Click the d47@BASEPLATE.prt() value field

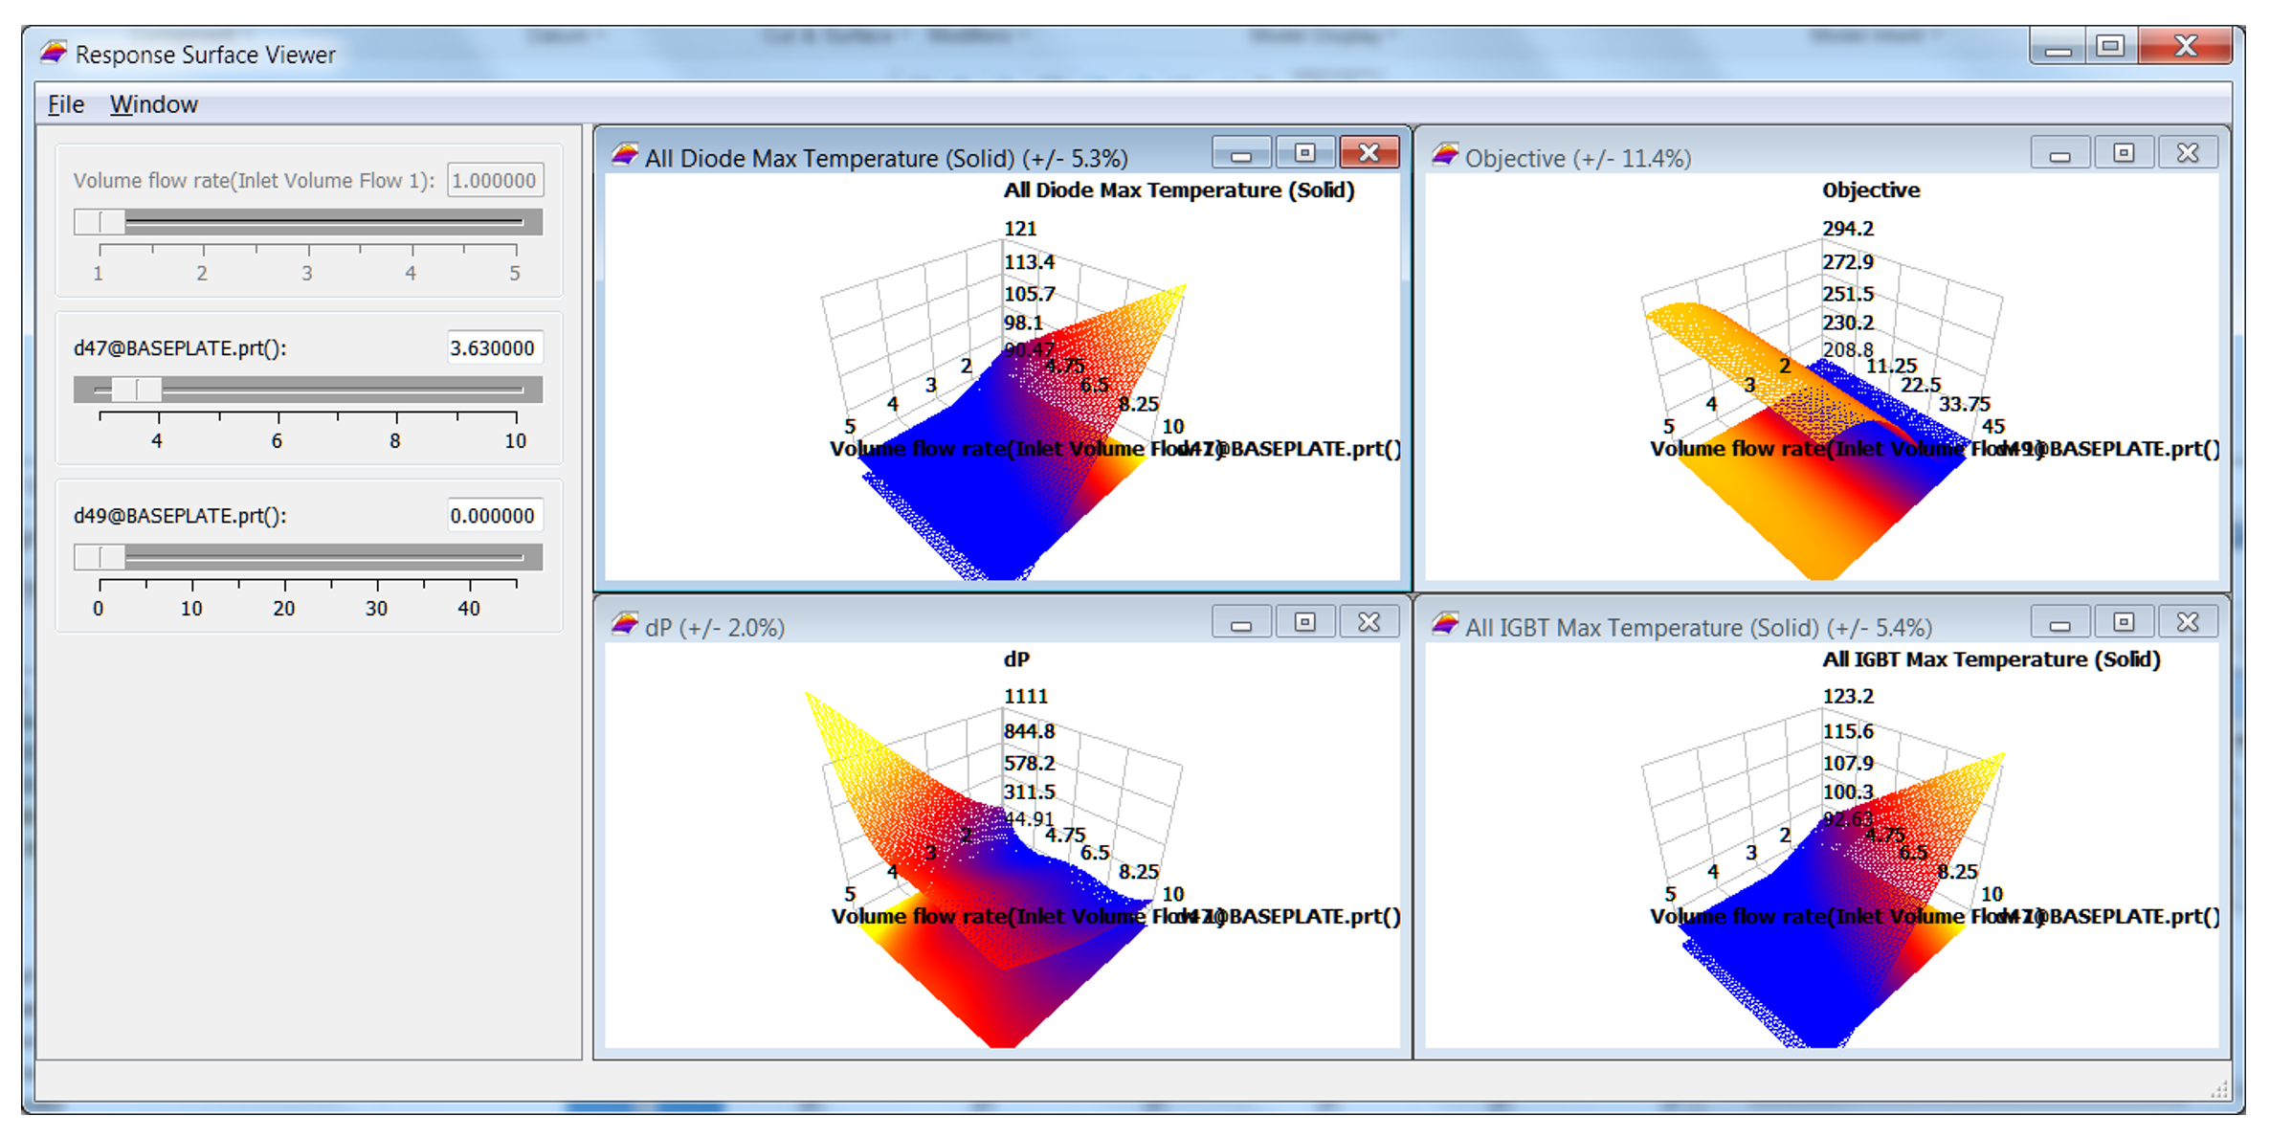tap(494, 348)
